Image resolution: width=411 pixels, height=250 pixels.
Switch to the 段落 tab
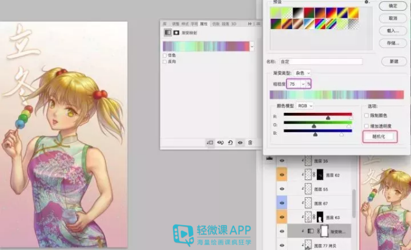tap(225, 24)
